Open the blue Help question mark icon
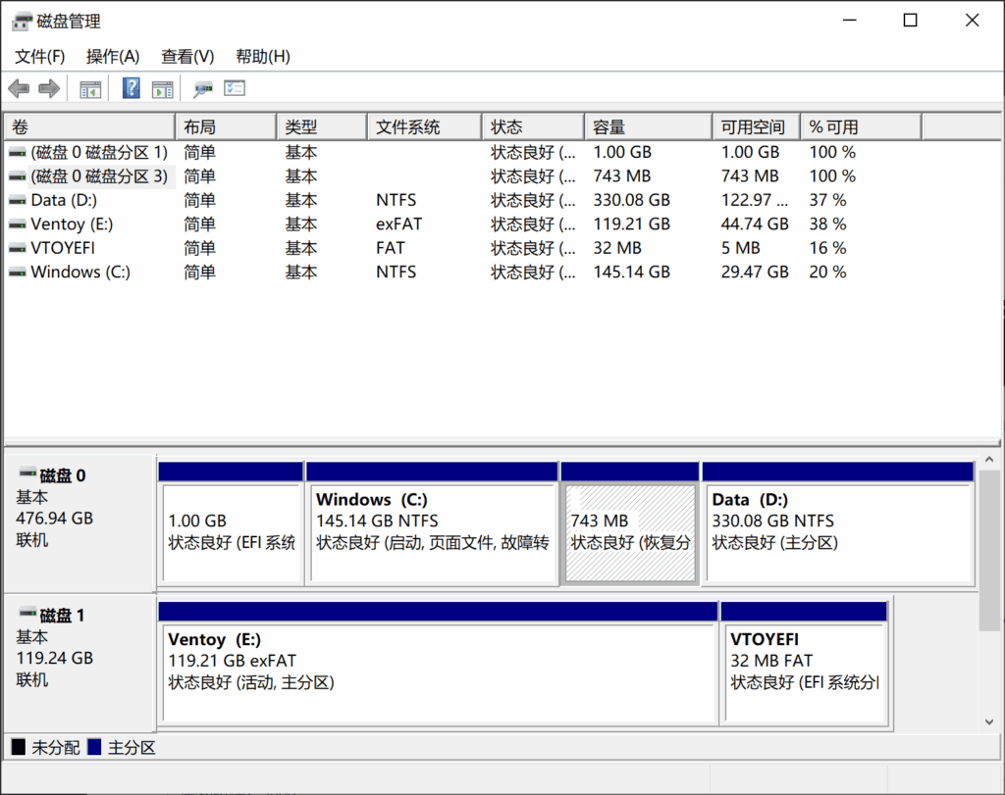This screenshot has width=1005, height=795. (131, 89)
